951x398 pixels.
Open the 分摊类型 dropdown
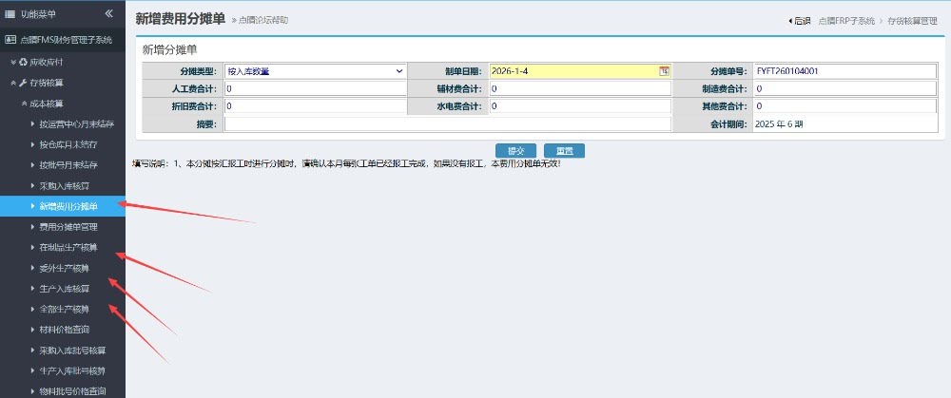point(315,71)
